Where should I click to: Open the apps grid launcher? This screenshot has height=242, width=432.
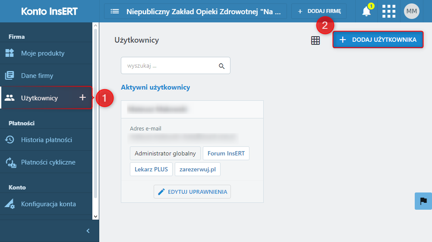tap(389, 11)
